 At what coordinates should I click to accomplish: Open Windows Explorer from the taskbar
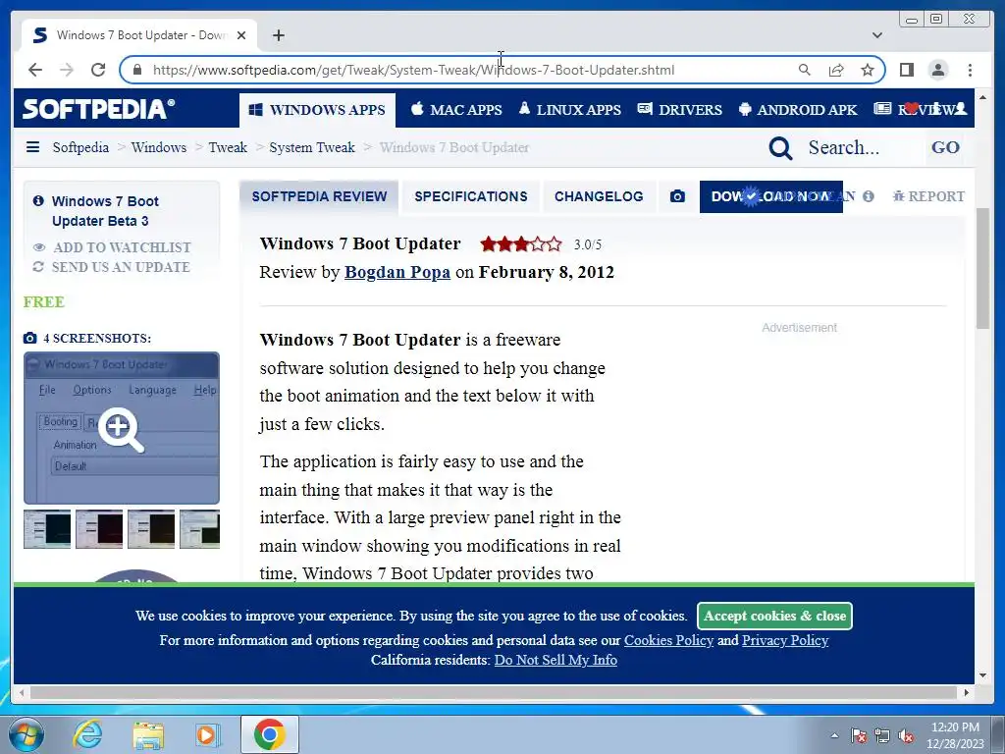pyautogui.click(x=148, y=734)
